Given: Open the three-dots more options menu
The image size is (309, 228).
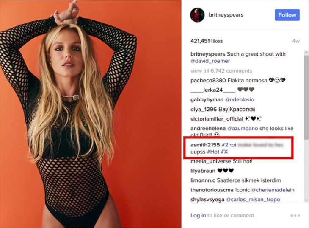Looking at the screenshot, I should click(295, 216).
